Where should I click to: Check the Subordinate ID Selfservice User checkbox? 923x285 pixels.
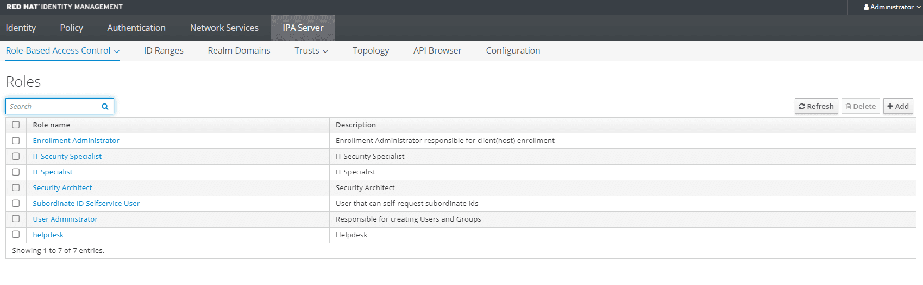pos(16,203)
